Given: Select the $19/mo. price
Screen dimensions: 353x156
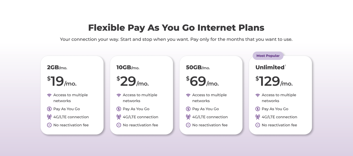Looking at the screenshot, I should 62,81.
